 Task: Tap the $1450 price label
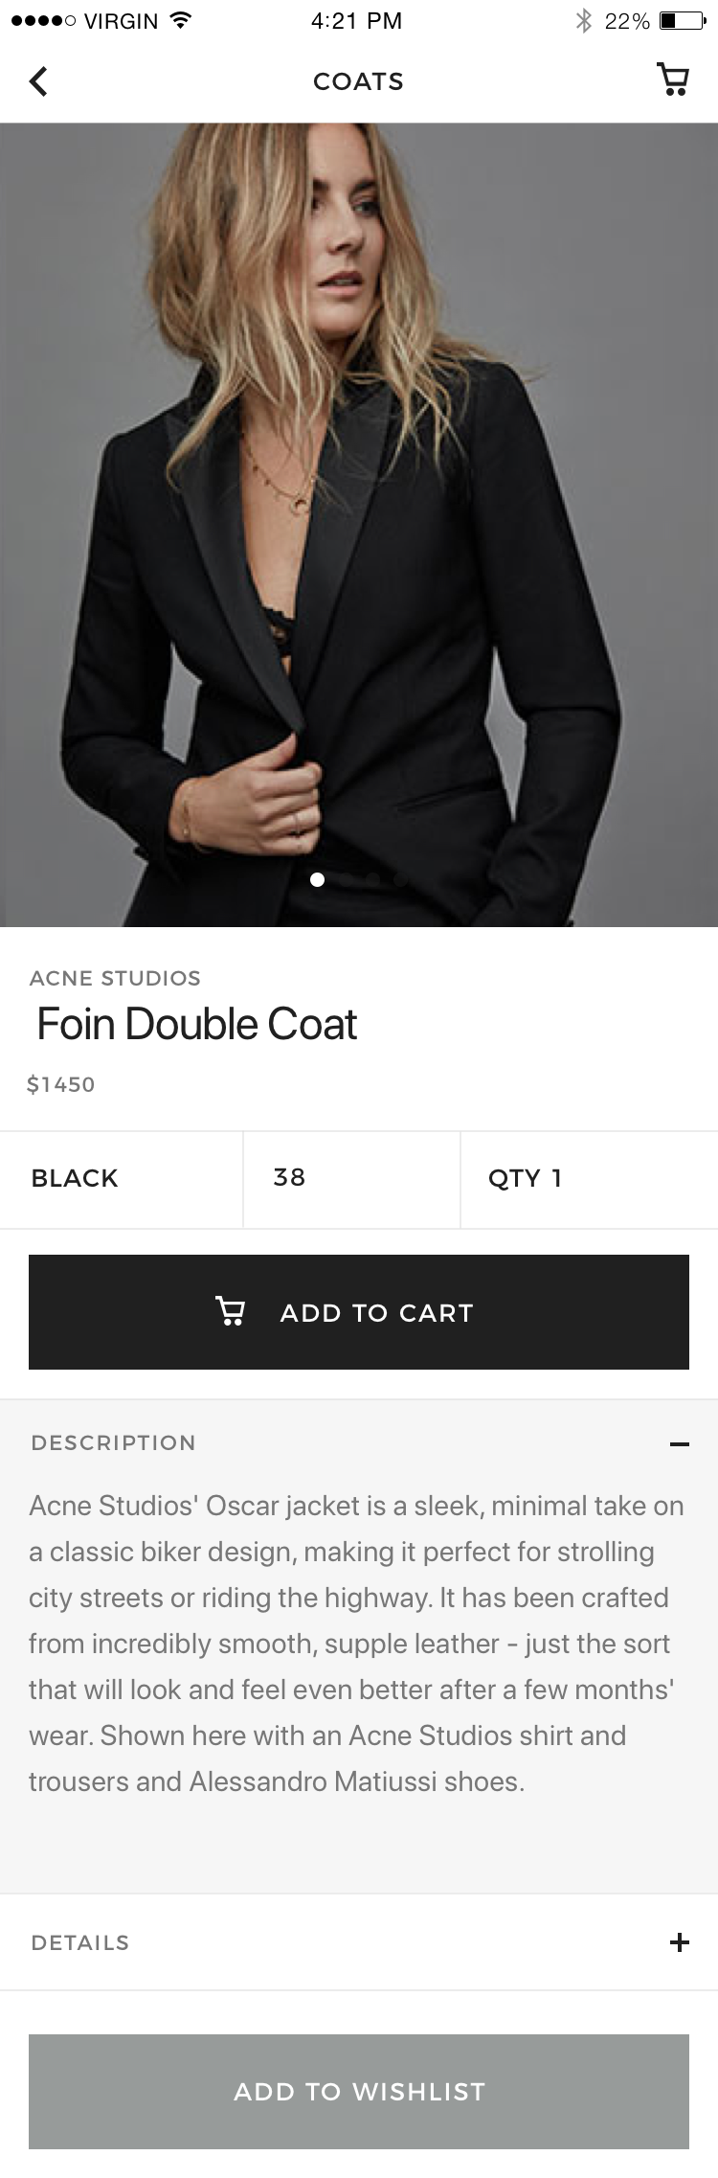click(x=61, y=1084)
